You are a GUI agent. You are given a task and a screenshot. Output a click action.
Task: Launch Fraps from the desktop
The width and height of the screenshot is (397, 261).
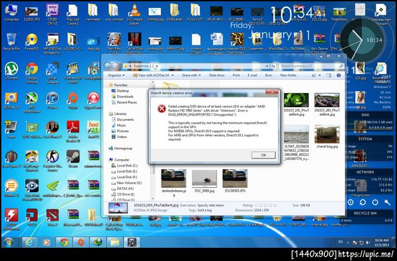click(x=11, y=130)
